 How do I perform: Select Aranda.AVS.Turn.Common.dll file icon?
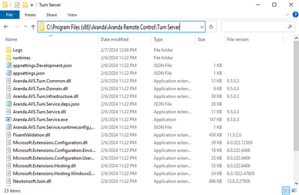pos(9,81)
